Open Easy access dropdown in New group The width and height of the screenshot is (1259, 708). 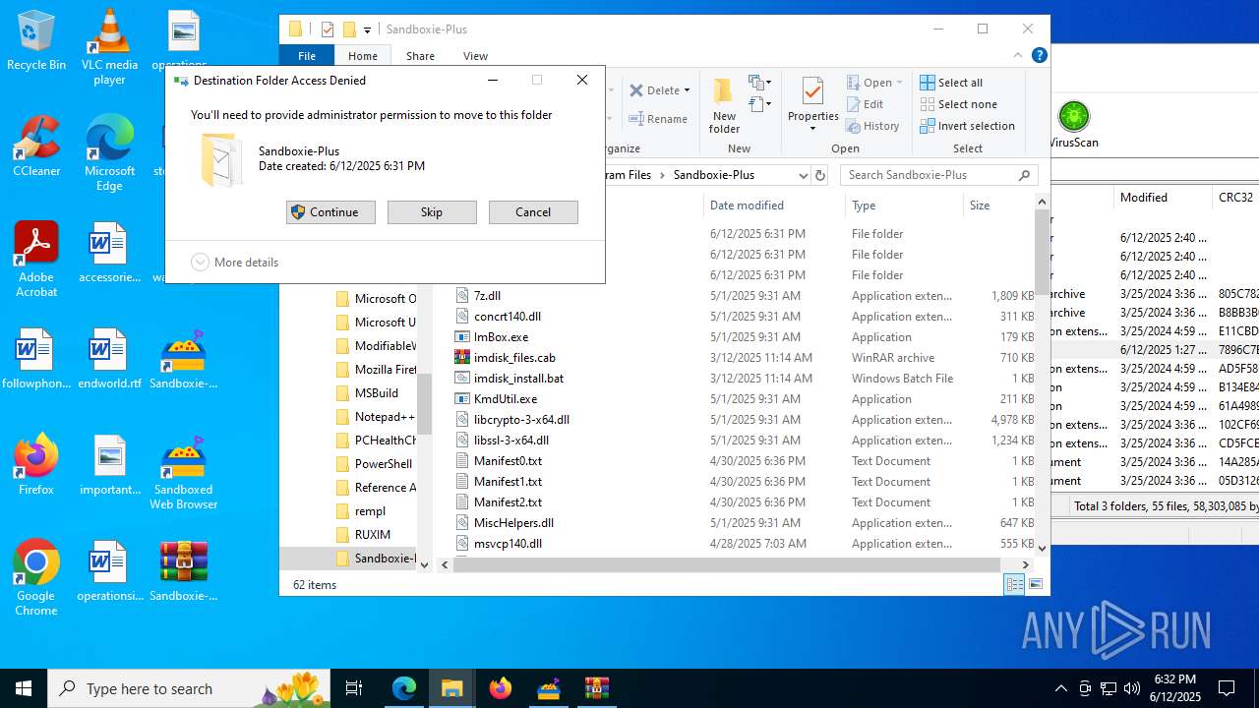759,104
